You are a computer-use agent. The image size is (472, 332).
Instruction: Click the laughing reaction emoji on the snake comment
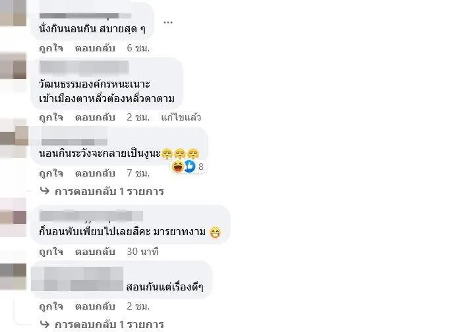[177, 166]
